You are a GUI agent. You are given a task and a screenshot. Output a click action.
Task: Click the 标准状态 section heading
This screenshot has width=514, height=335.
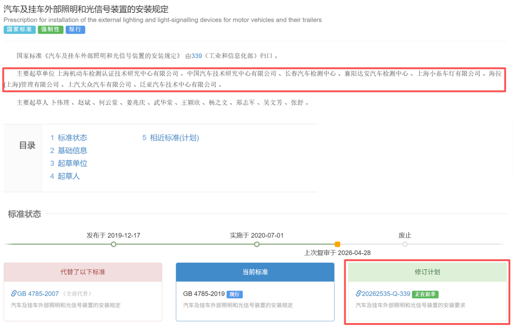pos(25,215)
